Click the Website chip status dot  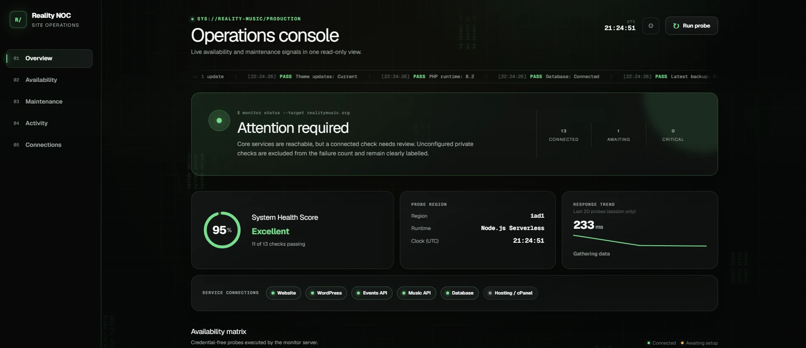[273, 293]
